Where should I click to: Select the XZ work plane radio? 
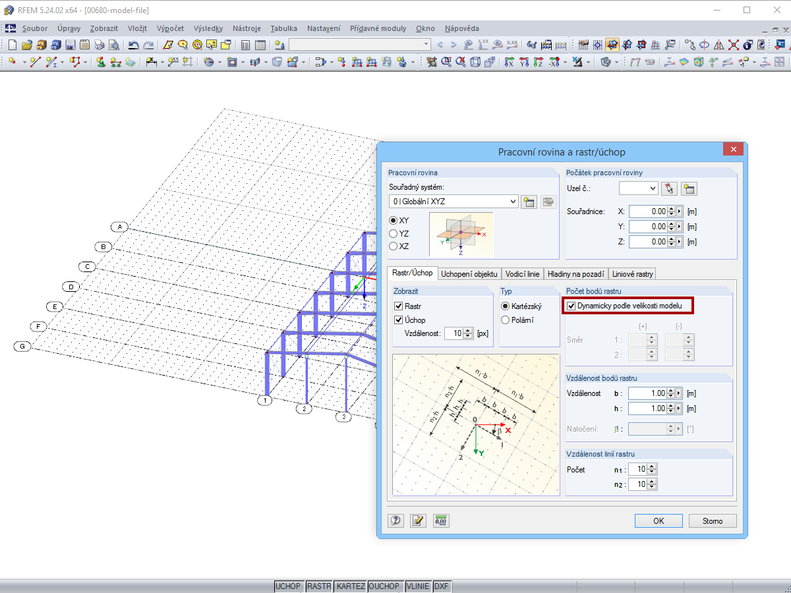pyautogui.click(x=394, y=246)
